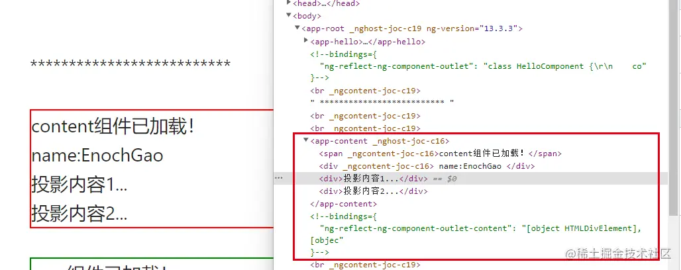This screenshot has width=681, height=270.
Task: Click 'name:EnochGao' text on the page
Action: tap(97, 156)
